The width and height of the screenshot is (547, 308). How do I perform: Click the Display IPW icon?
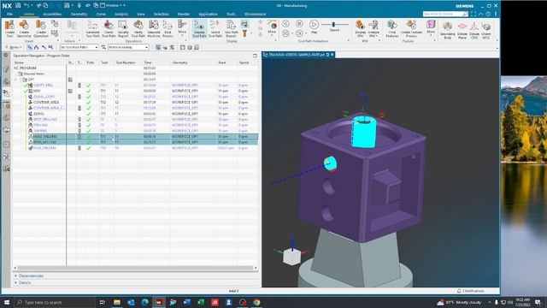pos(361,28)
